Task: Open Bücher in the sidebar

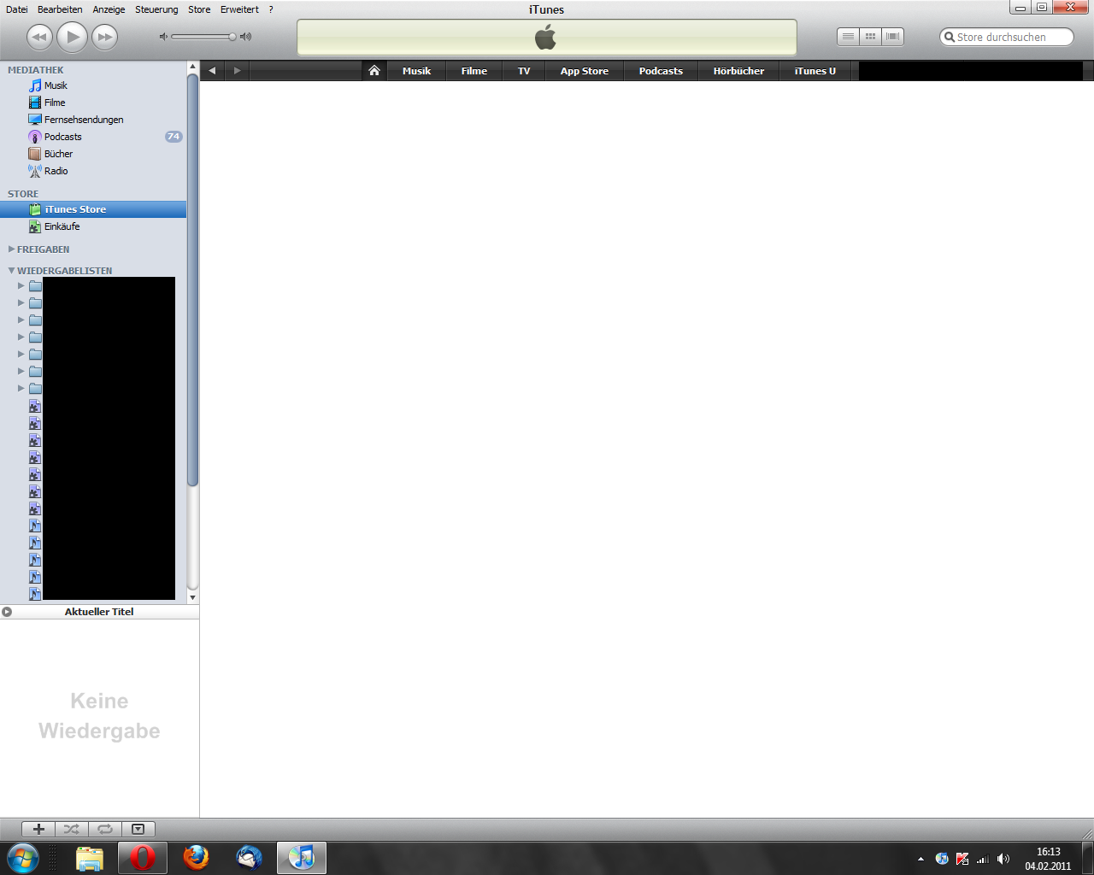Action: (x=58, y=154)
